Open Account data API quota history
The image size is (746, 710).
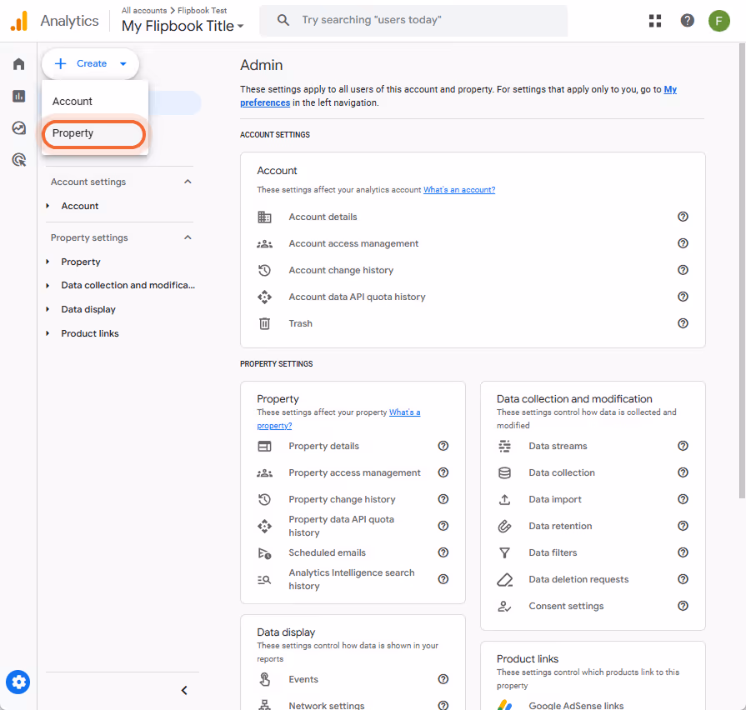coord(357,297)
